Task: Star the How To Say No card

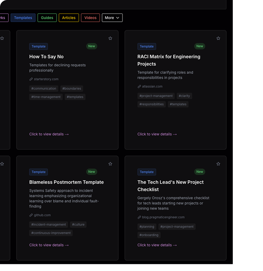Action: (110, 38)
